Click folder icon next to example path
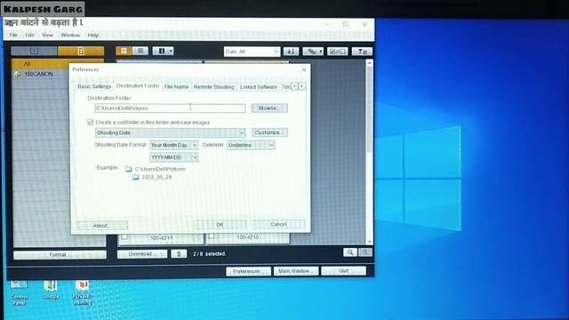 (x=128, y=169)
